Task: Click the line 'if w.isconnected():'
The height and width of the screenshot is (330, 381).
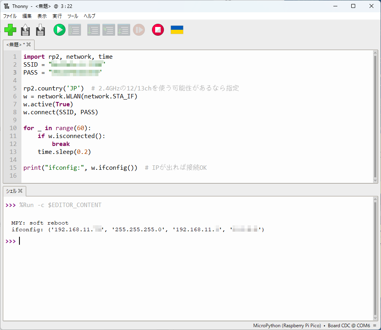Action: [71, 136]
